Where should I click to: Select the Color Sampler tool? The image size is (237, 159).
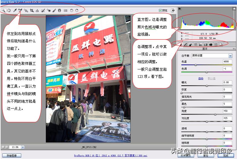20,10
